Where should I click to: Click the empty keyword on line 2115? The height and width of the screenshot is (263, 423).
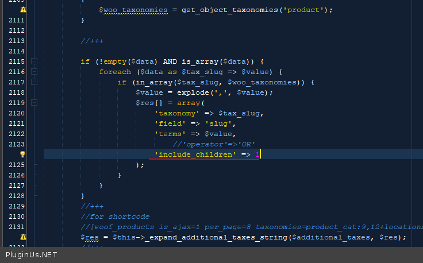pos(115,61)
